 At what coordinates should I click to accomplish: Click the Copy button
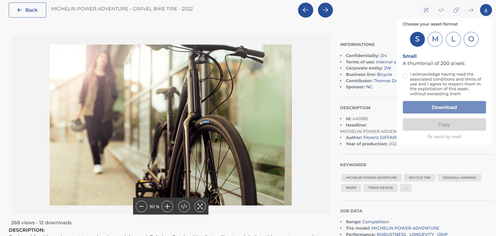[444, 125]
